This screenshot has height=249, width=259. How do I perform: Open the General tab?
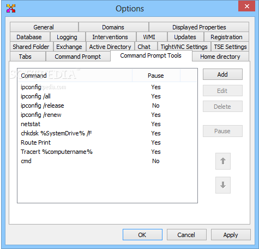(44, 27)
